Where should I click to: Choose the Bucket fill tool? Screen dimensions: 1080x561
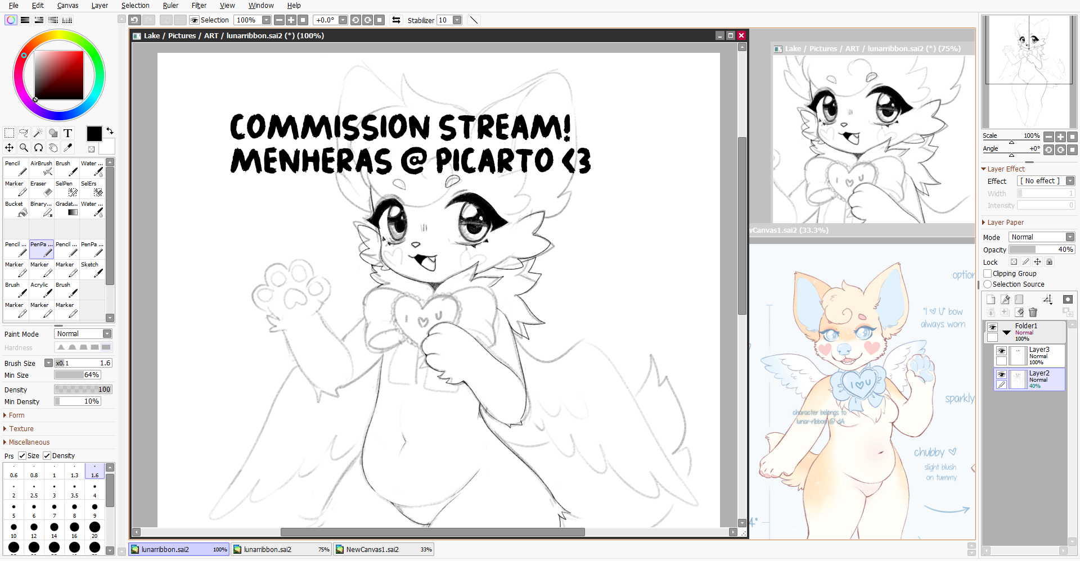point(16,209)
